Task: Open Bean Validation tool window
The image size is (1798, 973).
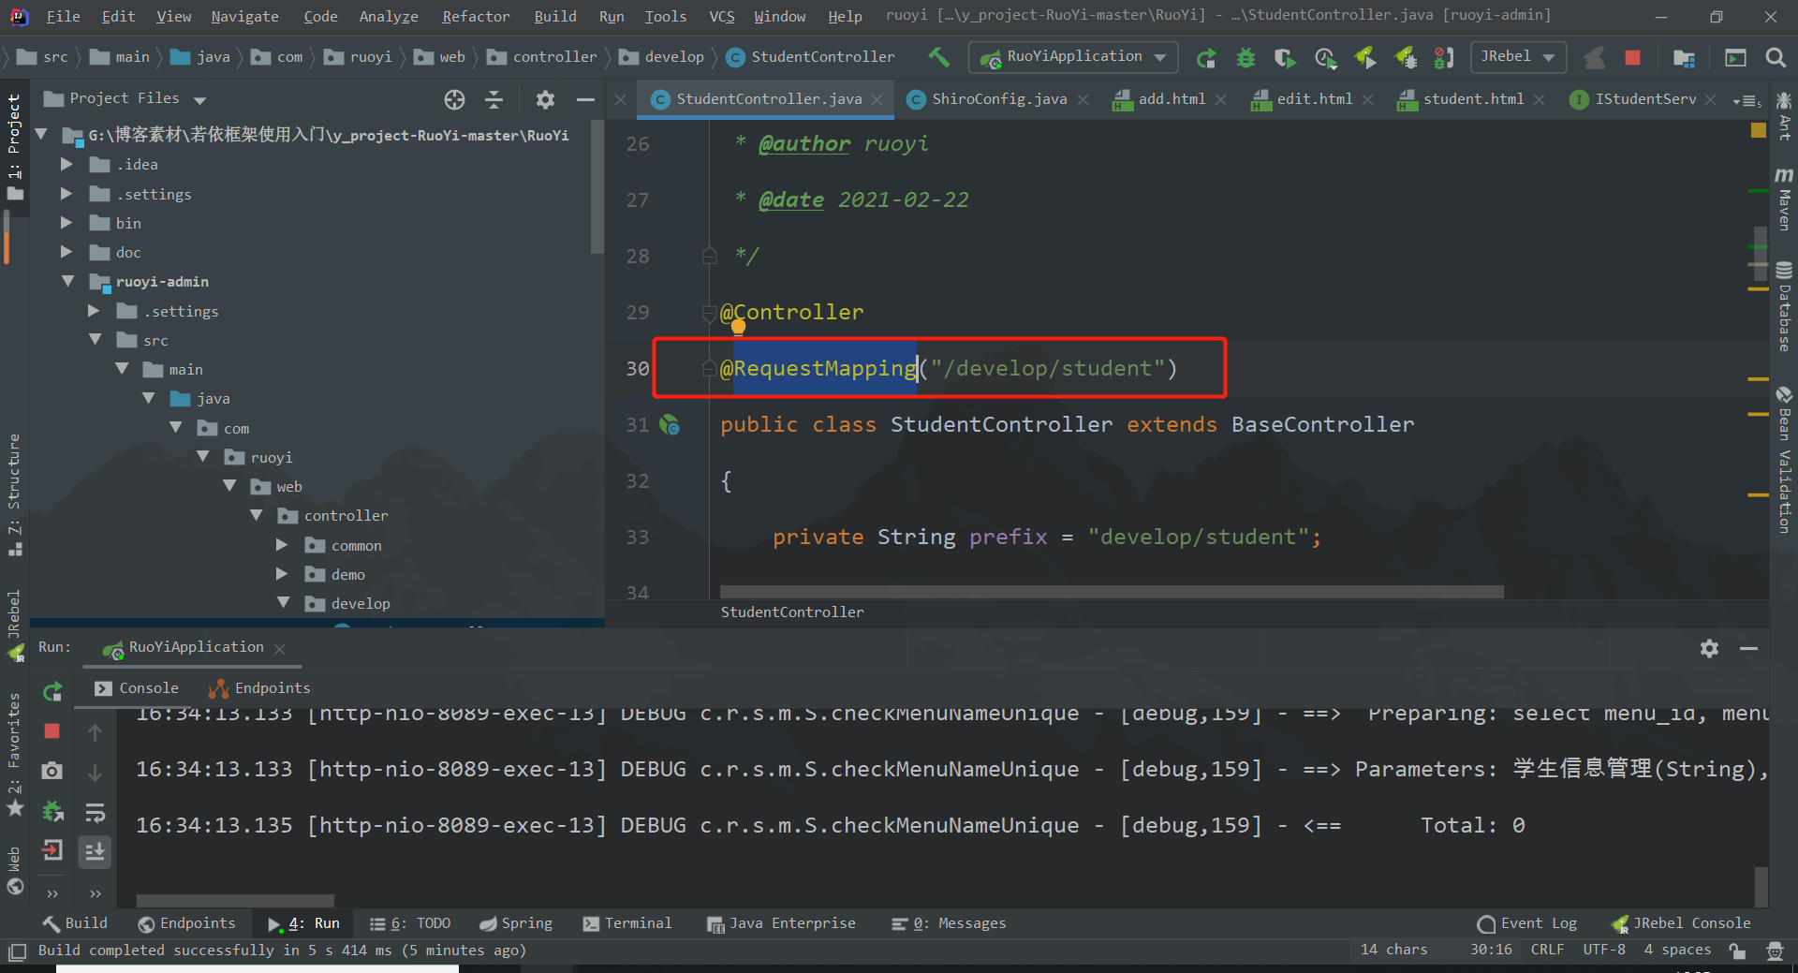Action: (1784, 460)
